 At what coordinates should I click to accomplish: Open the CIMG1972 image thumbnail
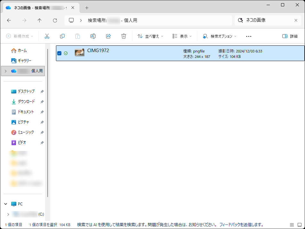pyautogui.click(x=79, y=52)
